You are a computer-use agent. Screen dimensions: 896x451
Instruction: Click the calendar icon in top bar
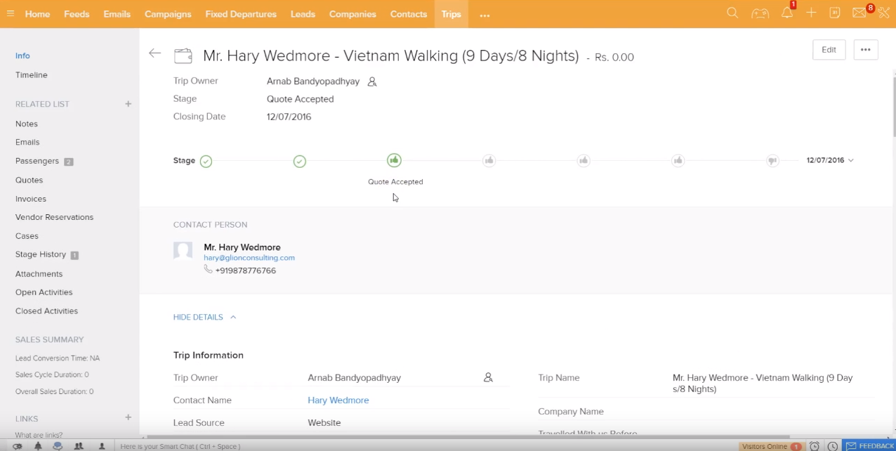[834, 13]
